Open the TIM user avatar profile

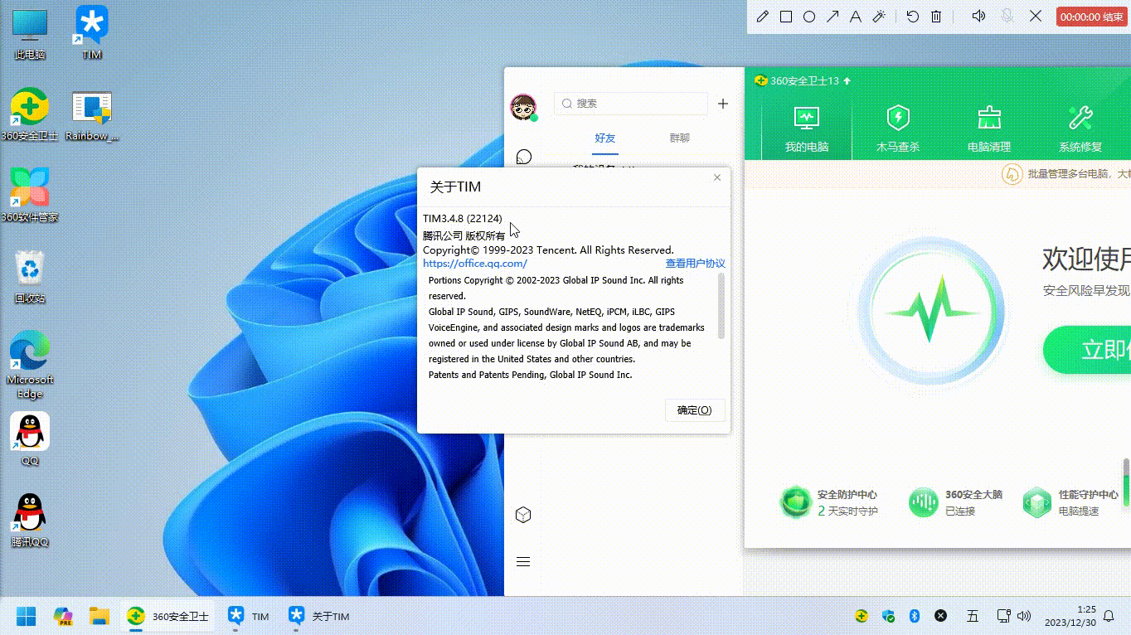523,107
